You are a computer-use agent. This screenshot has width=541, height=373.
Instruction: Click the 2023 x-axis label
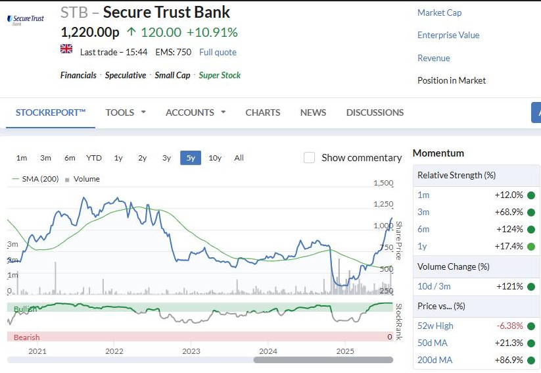(191, 351)
